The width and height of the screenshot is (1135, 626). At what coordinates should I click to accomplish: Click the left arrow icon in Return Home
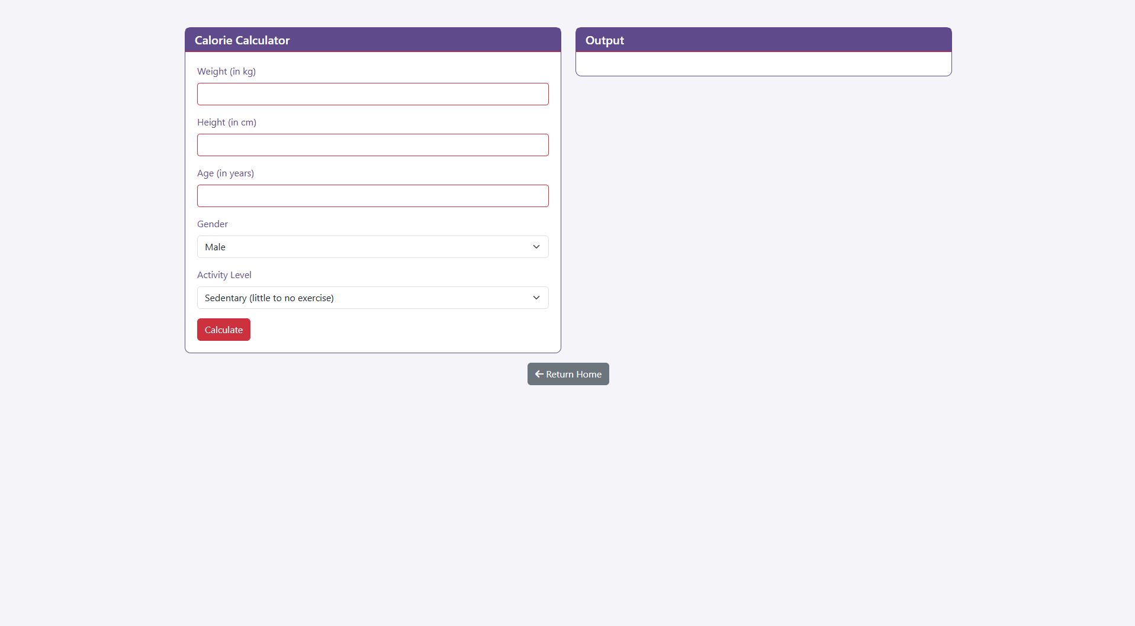pyautogui.click(x=539, y=374)
